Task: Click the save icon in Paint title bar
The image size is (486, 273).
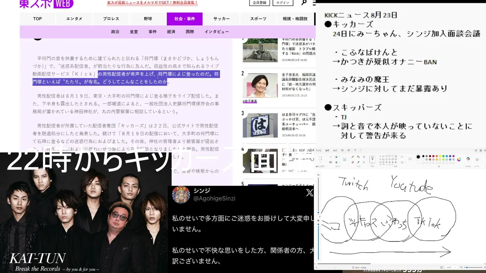Action: pyautogui.click(x=342, y=150)
